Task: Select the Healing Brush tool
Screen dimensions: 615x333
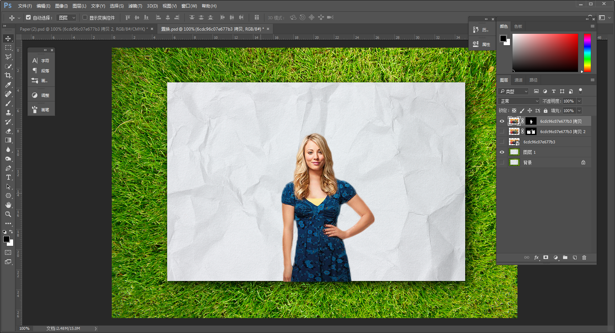Action: pyautogui.click(x=8, y=94)
